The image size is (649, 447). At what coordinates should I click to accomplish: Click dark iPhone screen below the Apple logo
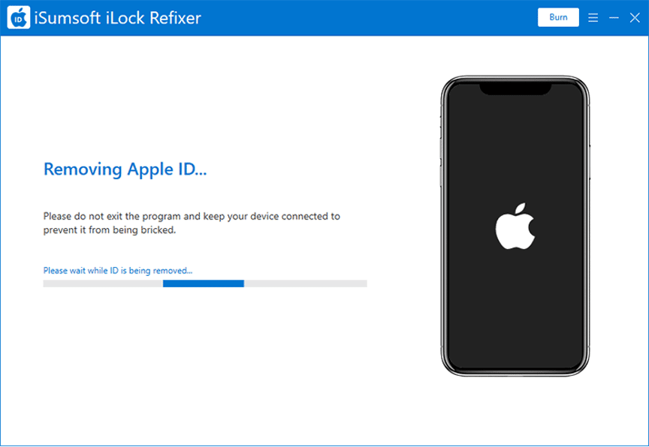(515, 315)
